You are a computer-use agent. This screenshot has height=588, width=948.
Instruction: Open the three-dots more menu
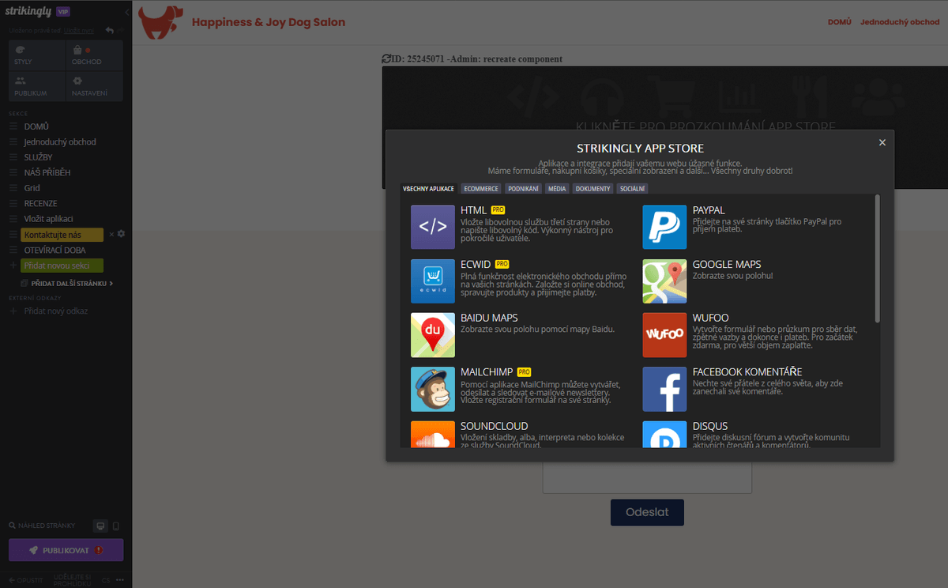coord(120,580)
